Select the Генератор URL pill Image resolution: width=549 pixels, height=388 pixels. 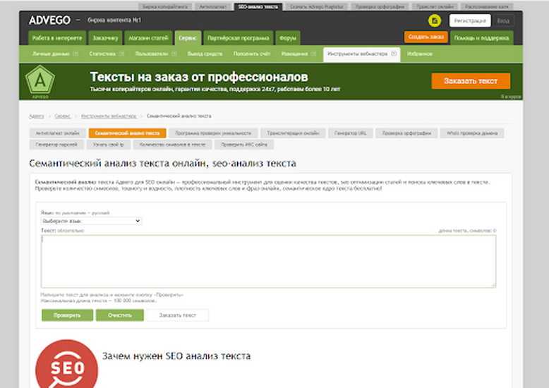pos(351,133)
